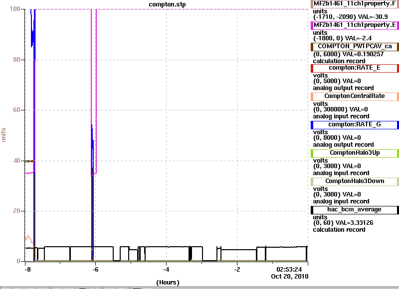Select the MF2b1461_11ch1property.F legend entry
Image resolution: width=399 pixels, height=289 pixels.
click(x=355, y=4)
